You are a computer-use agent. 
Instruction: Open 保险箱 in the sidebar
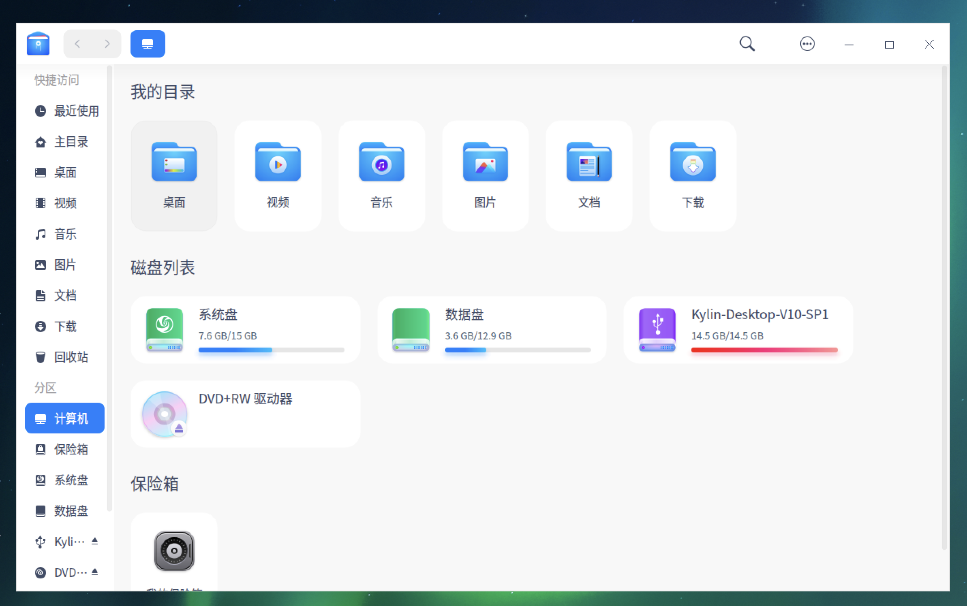65,450
